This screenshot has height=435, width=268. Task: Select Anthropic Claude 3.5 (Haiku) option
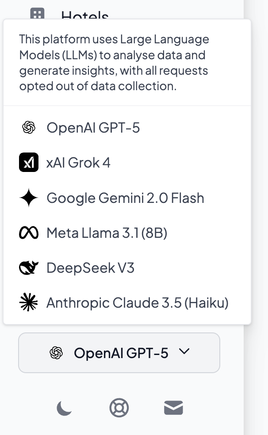pos(137,303)
